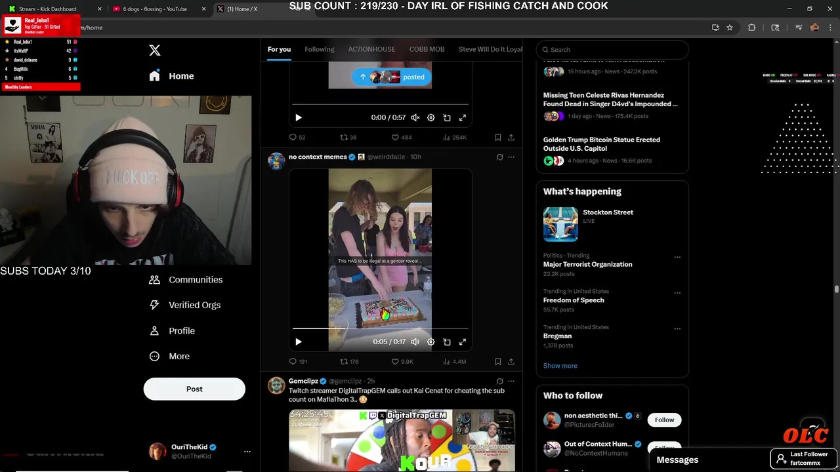Screen dimensions: 840x472
Task: Open browser extensions puzzle icon
Action: pos(752,28)
